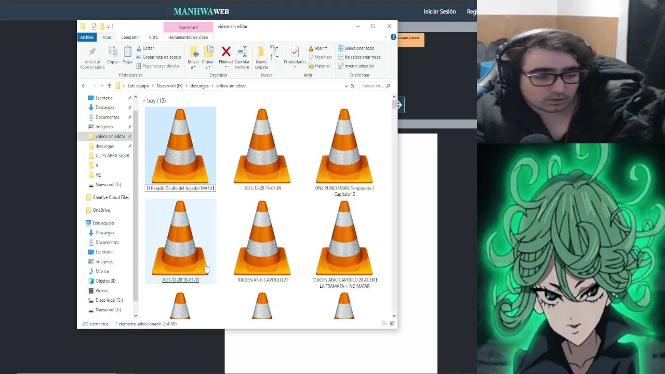
Task: Select Disco local (C:) drive
Action: (109, 300)
